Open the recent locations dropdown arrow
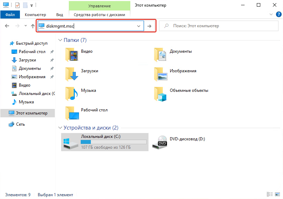Screen dimensions: 283x199 coord(26,26)
